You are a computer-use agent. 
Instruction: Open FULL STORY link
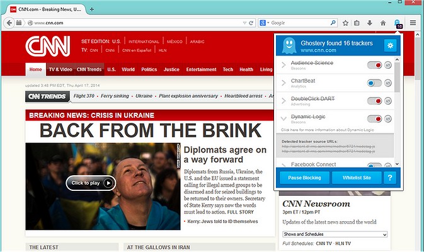241,212
